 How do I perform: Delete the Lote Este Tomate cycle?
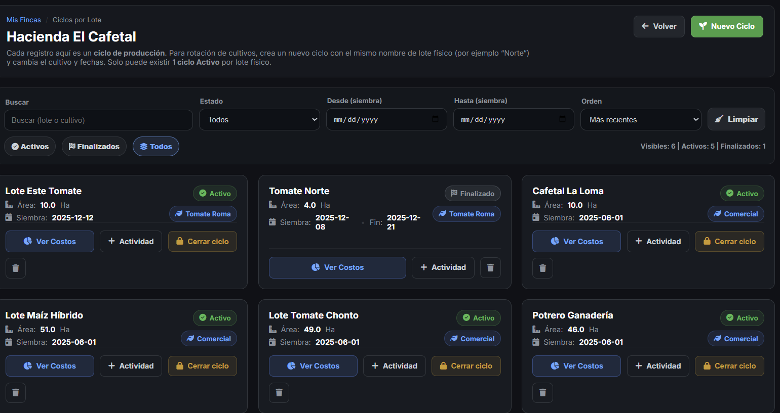coord(16,268)
